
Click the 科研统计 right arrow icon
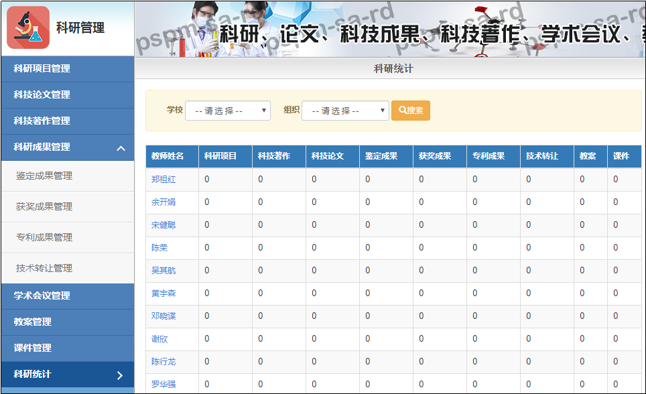(x=120, y=375)
